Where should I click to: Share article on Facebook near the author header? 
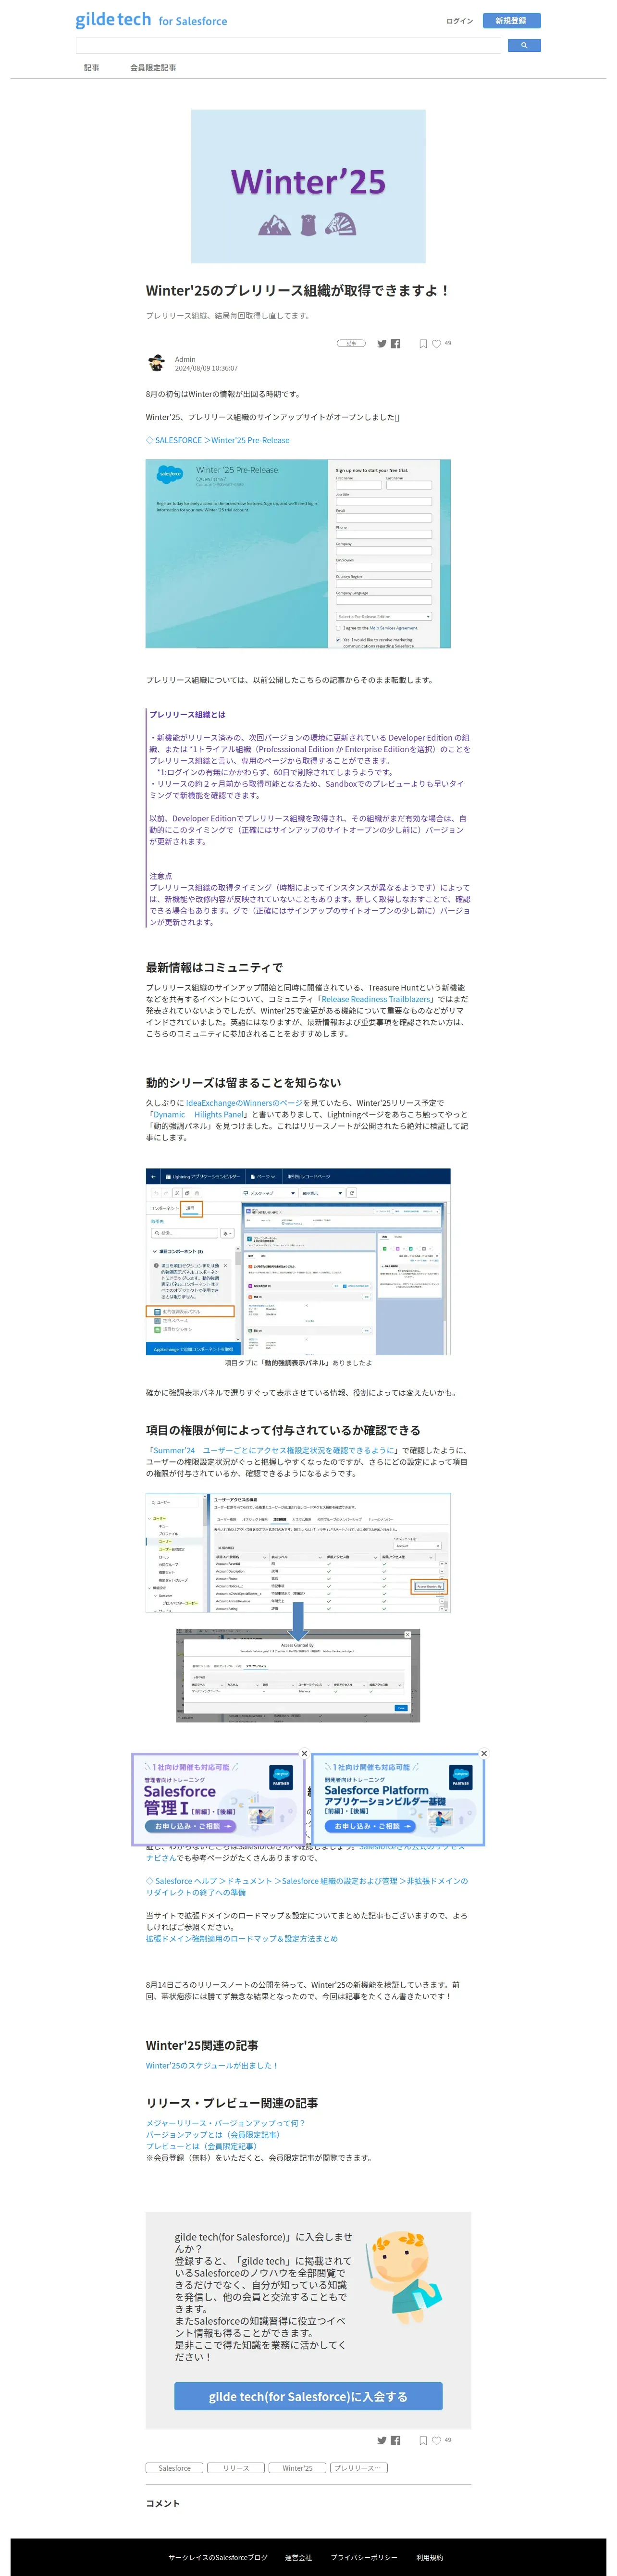396,344
